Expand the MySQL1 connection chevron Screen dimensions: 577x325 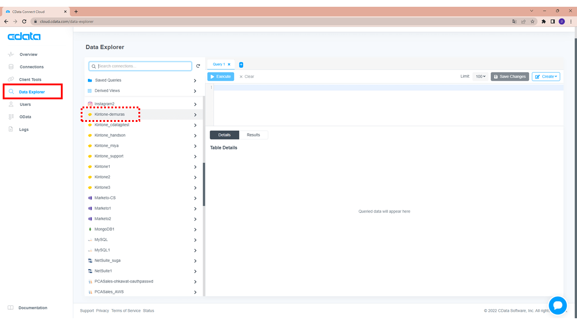[195, 251]
